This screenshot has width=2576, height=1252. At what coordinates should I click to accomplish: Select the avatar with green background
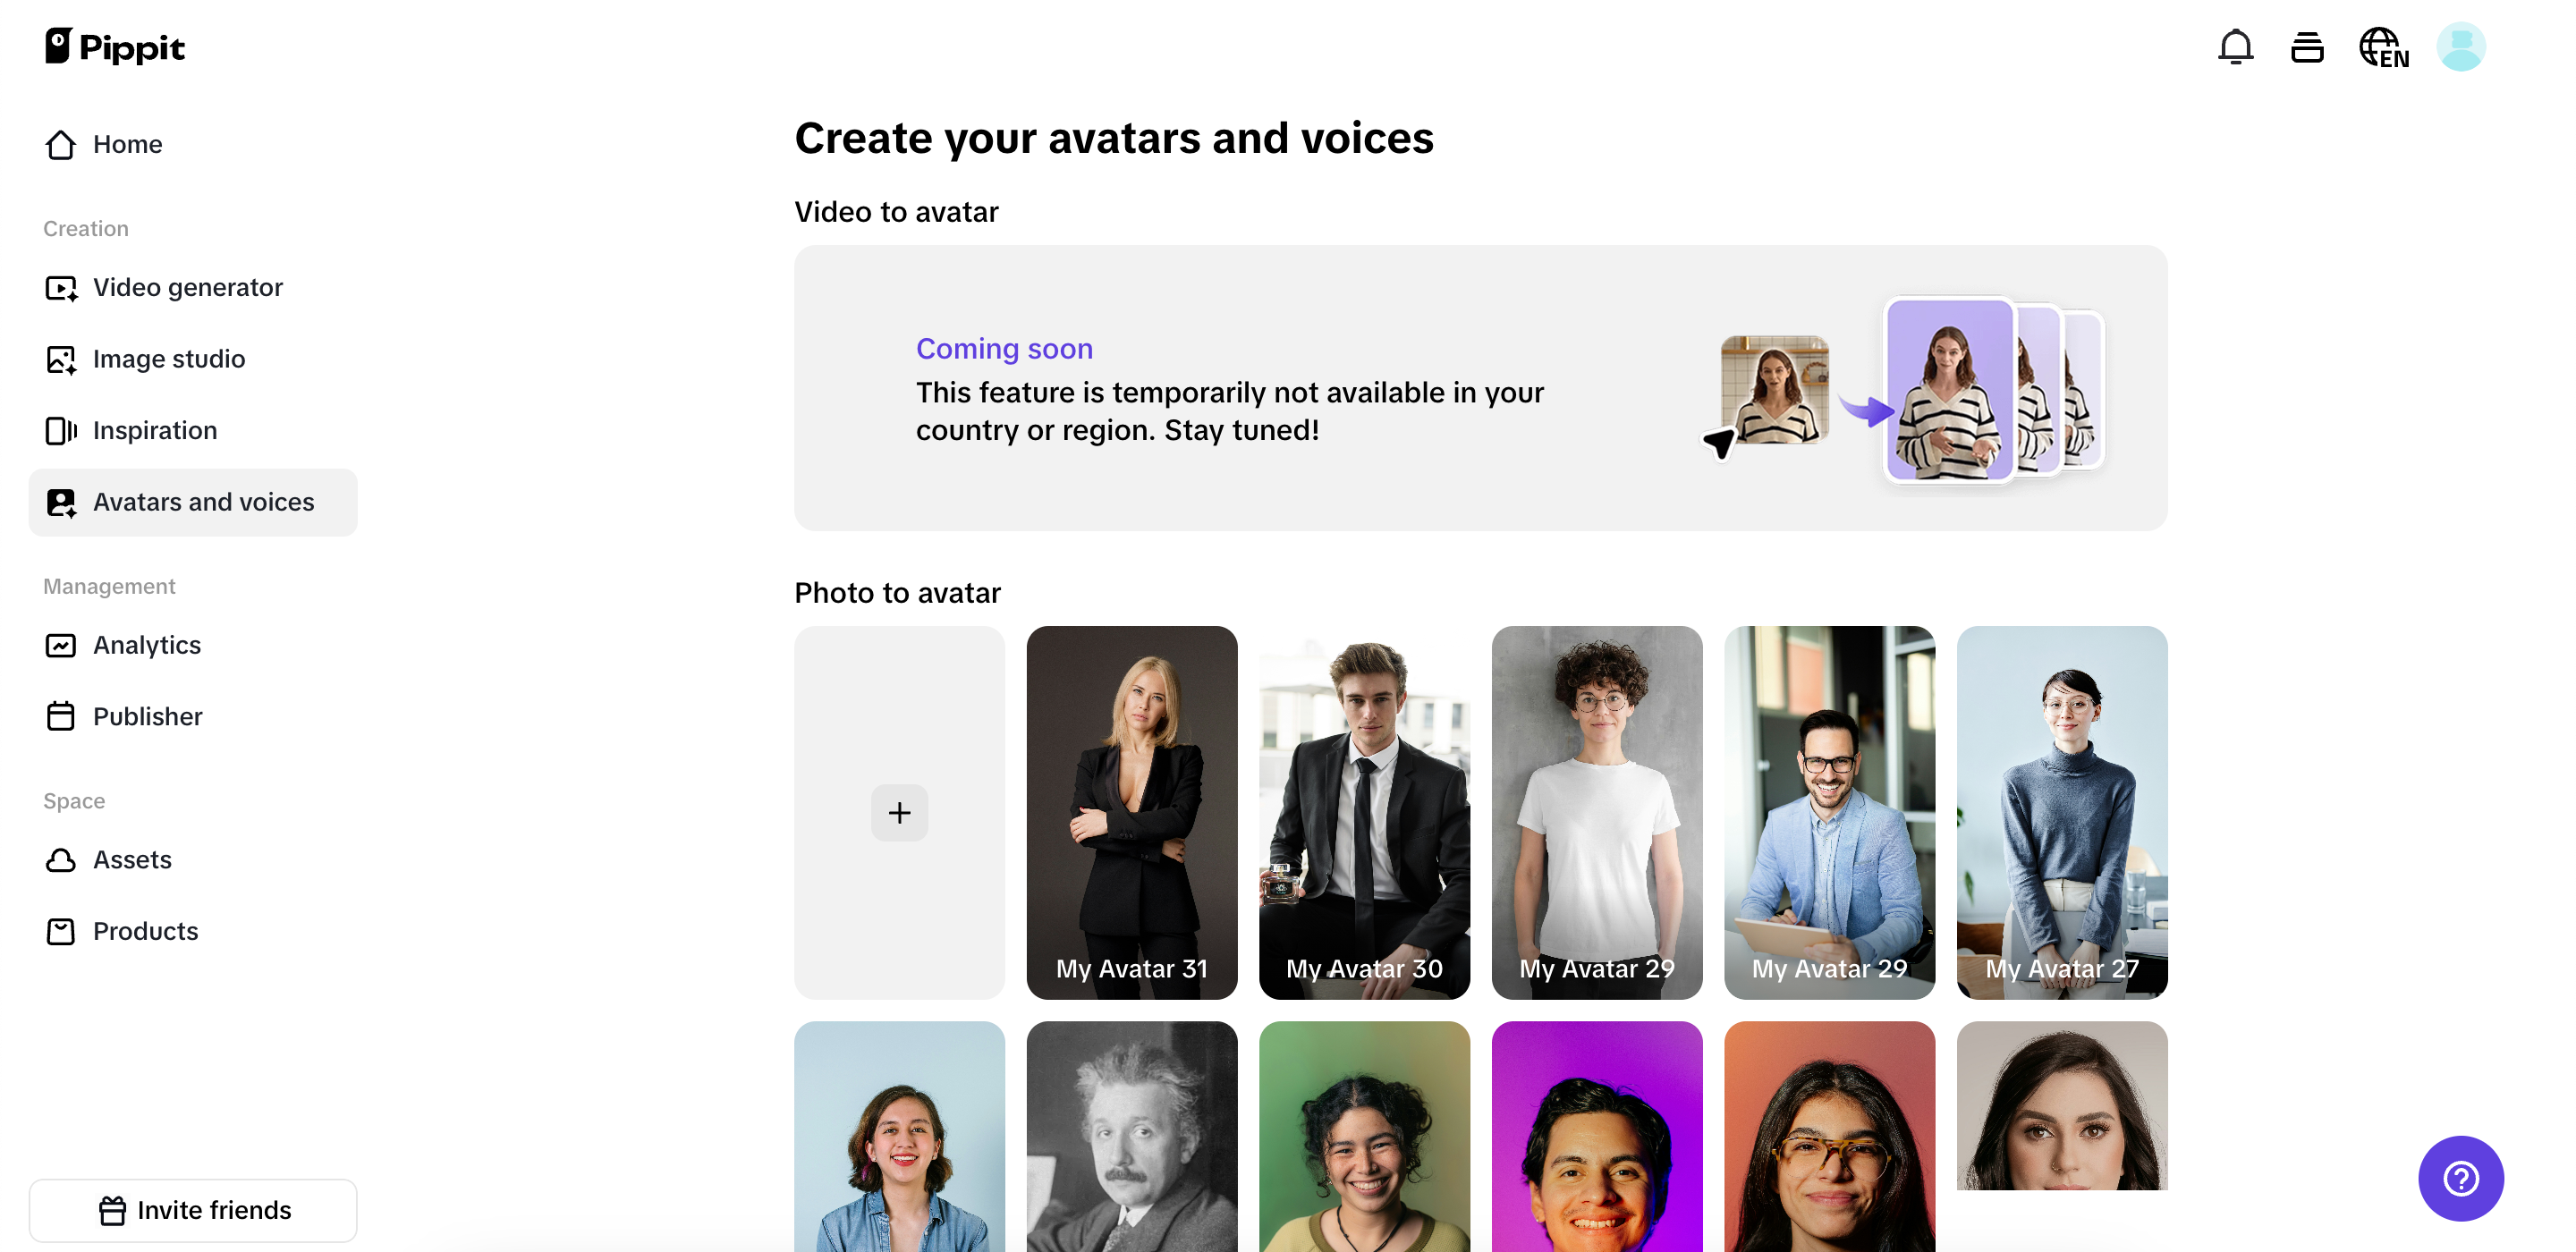point(1364,1136)
